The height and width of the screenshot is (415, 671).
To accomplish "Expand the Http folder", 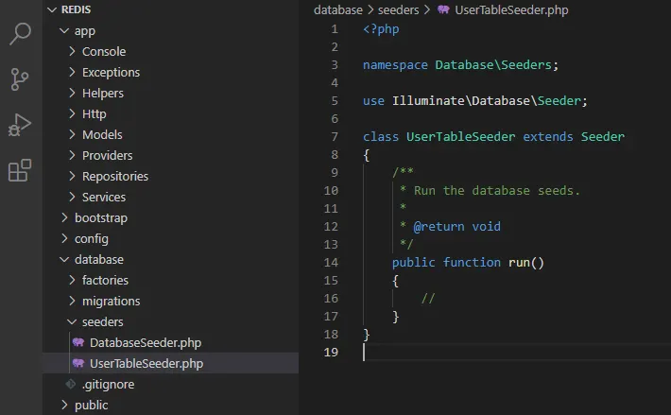I will click(x=72, y=113).
